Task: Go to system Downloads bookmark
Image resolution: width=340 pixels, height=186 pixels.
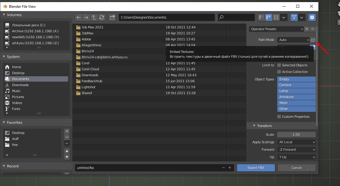Action: (x=36, y=85)
